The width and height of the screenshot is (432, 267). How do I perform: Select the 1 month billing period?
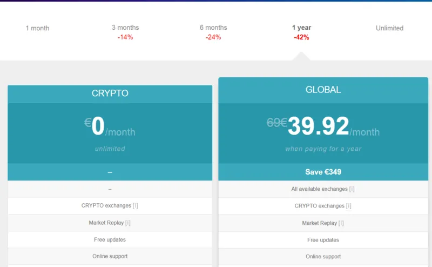pos(37,28)
